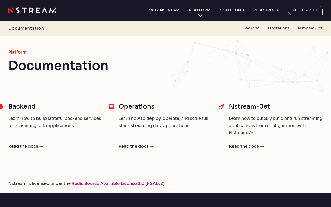
Task: Click the Documentation subnav title
Action: pos(26,28)
